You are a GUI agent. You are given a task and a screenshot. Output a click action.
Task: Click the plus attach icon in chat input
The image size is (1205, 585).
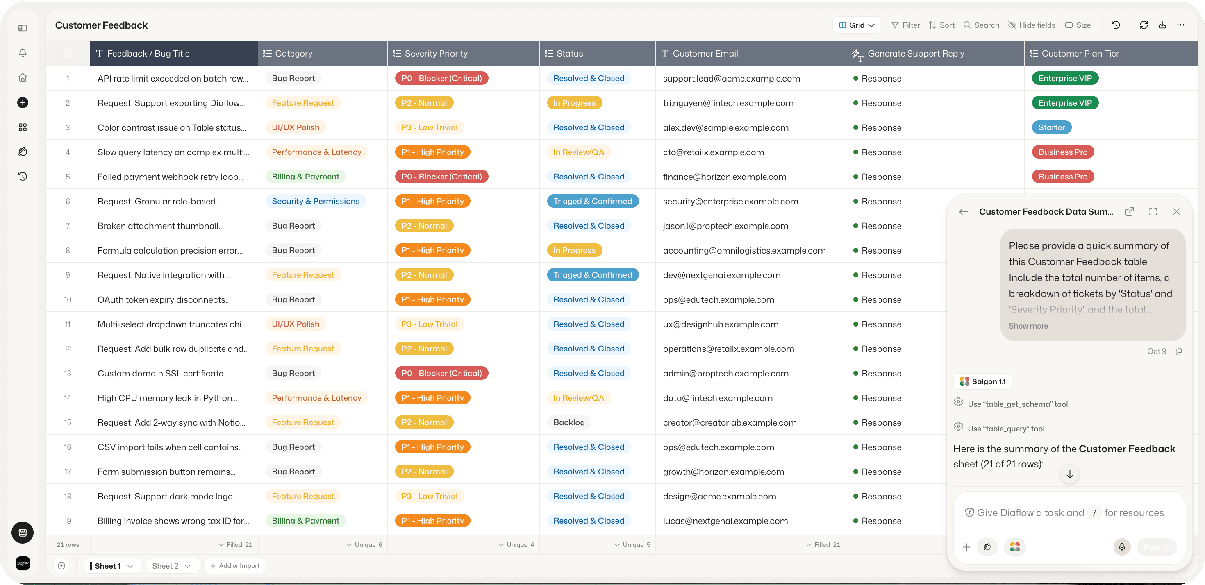click(x=967, y=546)
